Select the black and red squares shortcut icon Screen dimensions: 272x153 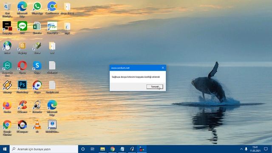point(7,28)
